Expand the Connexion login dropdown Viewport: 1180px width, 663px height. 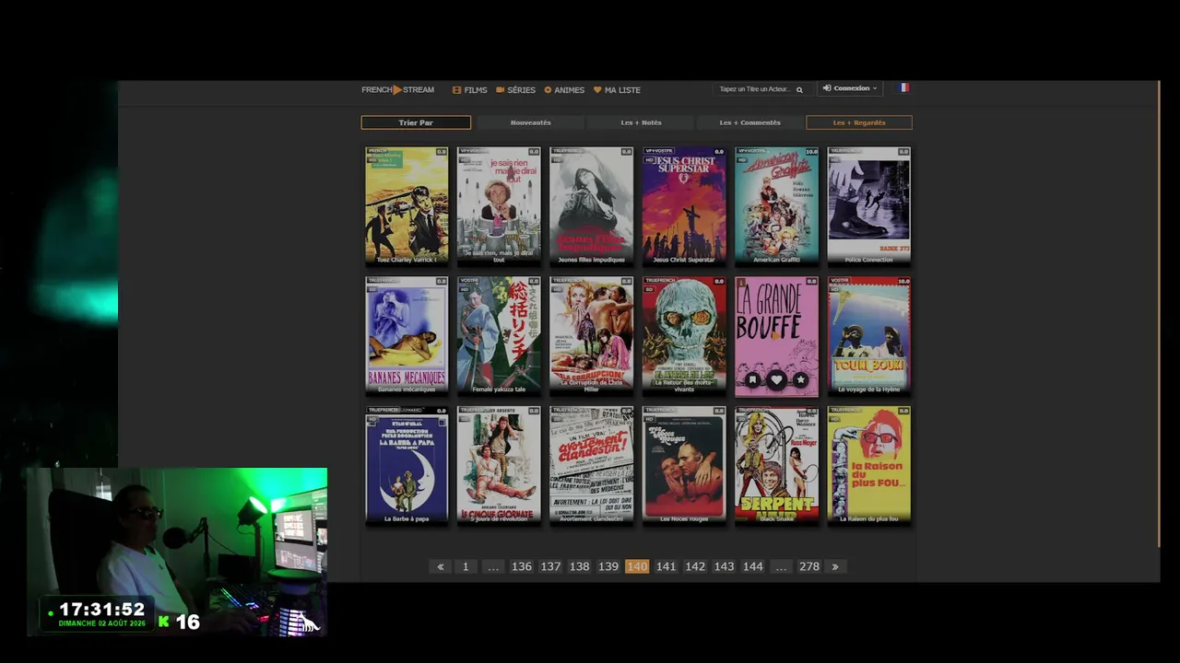850,88
